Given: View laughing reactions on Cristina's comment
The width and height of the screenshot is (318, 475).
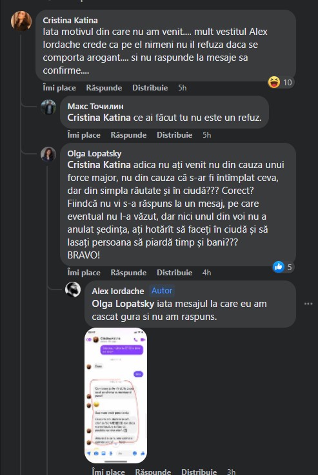Looking at the screenshot, I should (x=281, y=82).
